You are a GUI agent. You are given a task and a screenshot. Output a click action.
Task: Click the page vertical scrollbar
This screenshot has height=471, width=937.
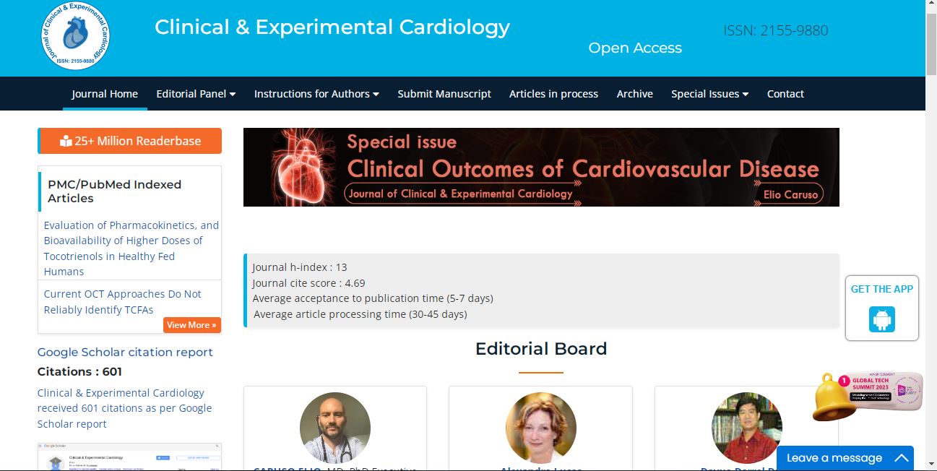pyautogui.click(x=931, y=236)
